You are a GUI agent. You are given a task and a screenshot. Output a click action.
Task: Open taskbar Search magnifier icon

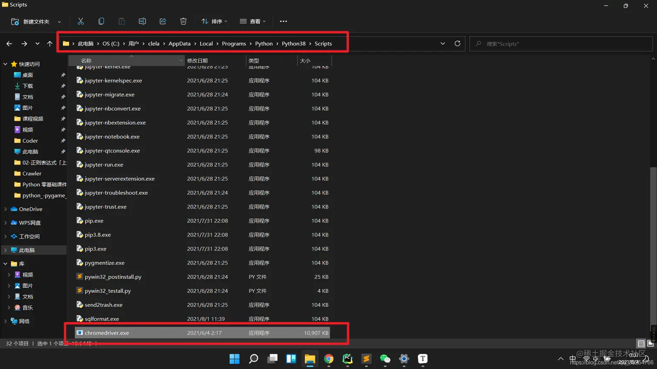coord(253,359)
